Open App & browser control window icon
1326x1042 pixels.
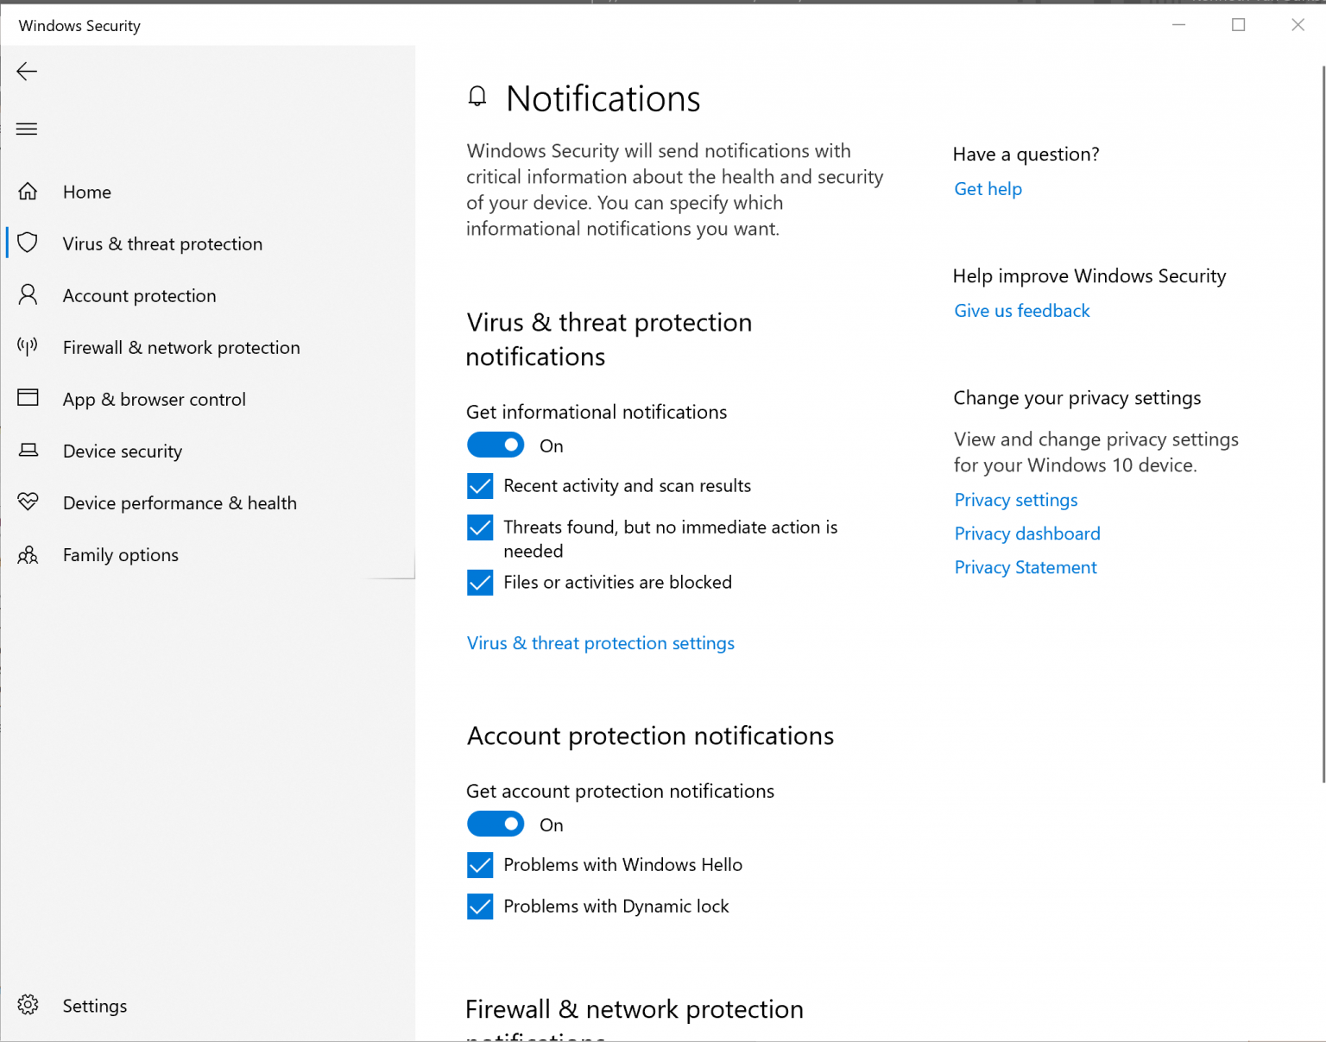[x=28, y=398]
